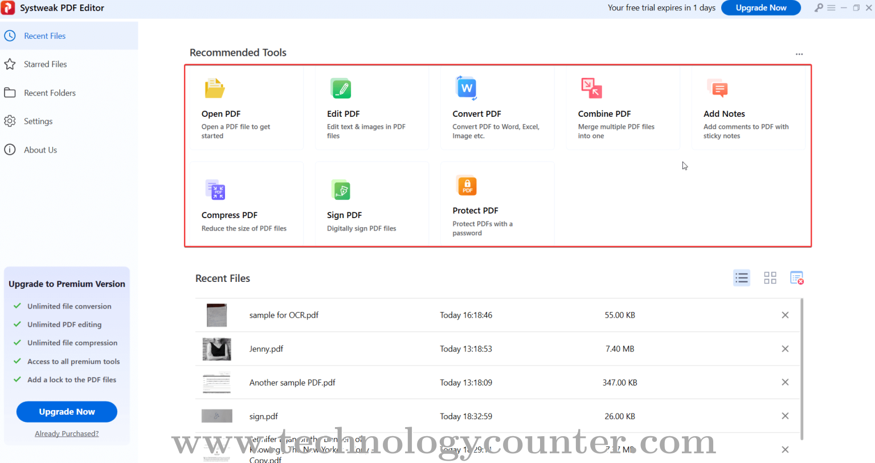This screenshot has height=463, width=875.
Task: Click the Add Notes sticky note icon
Action: tap(718, 88)
